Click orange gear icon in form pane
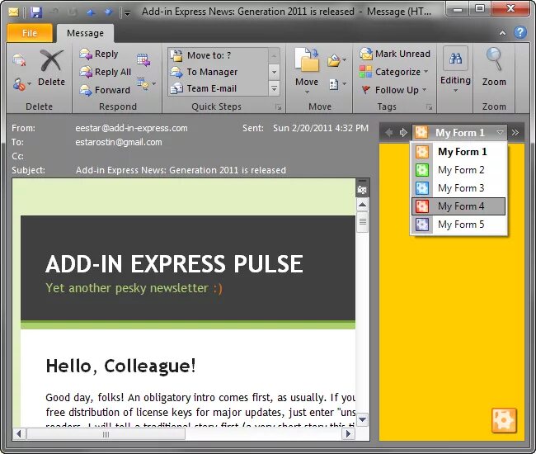 (x=504, y=420)
